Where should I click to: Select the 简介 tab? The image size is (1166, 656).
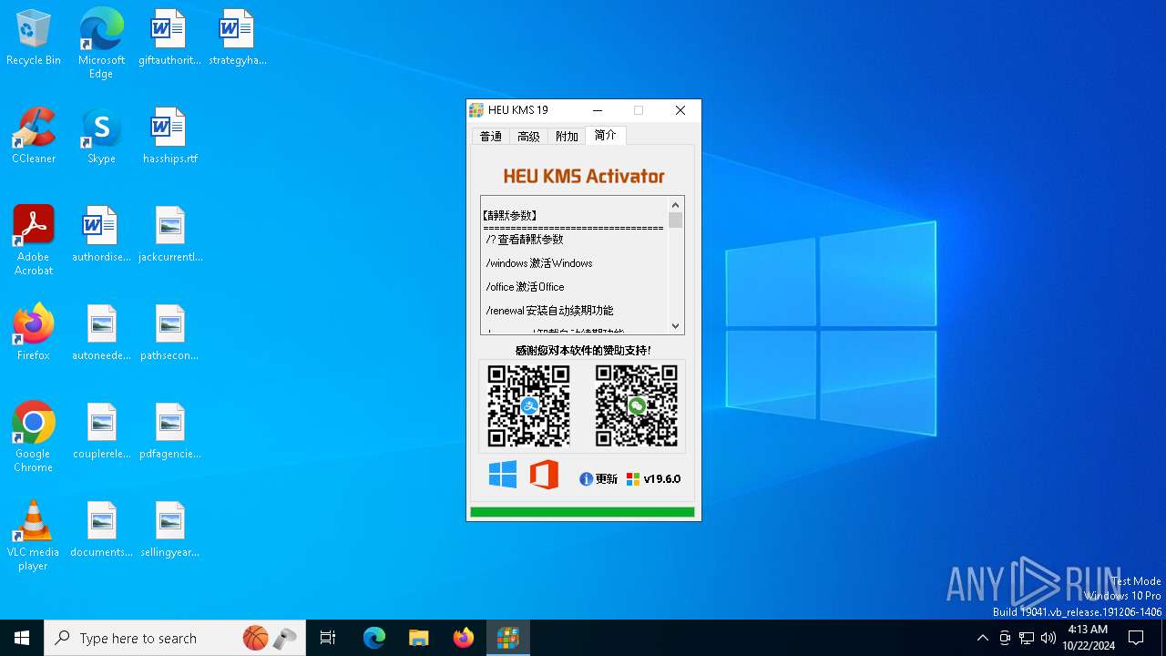click(x=605, y=135)
